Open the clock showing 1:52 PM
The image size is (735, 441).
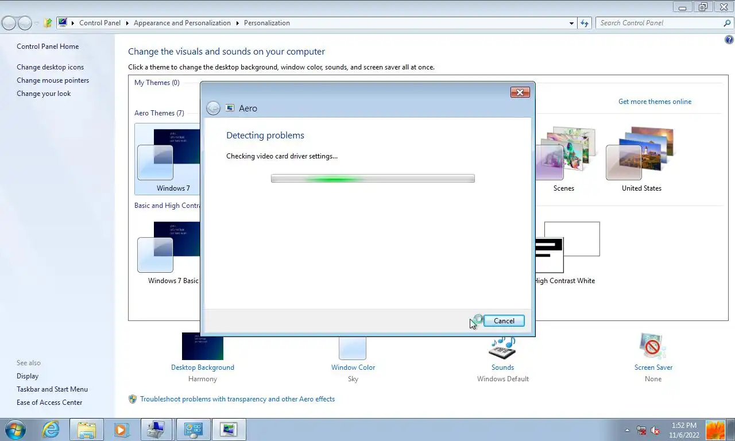pos(684,430)
